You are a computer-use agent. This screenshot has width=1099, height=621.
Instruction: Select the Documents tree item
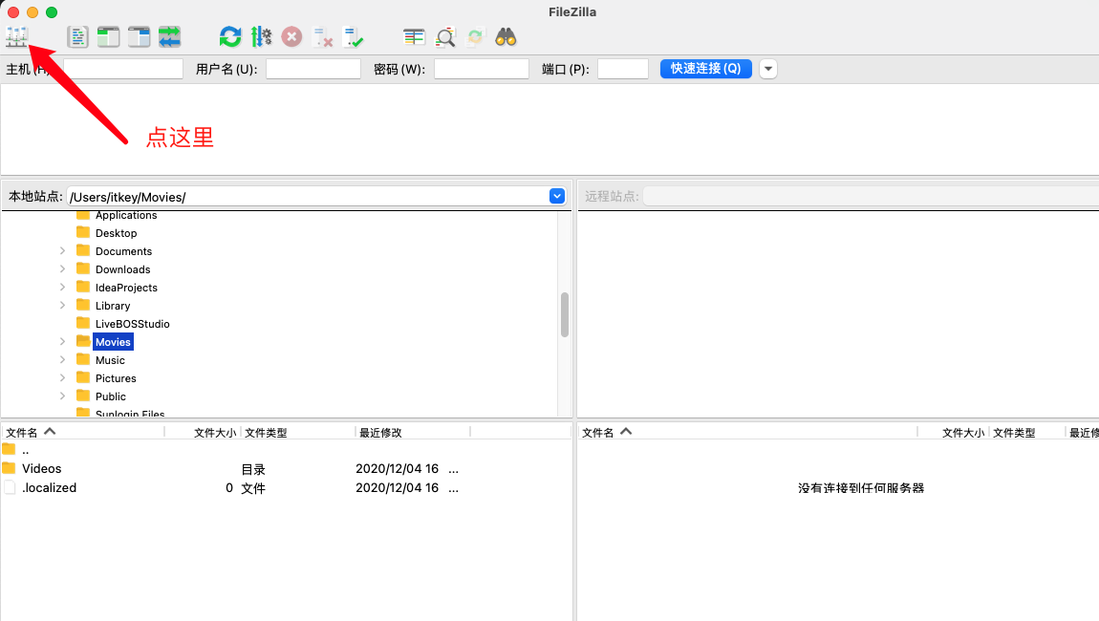click(123, 251)
